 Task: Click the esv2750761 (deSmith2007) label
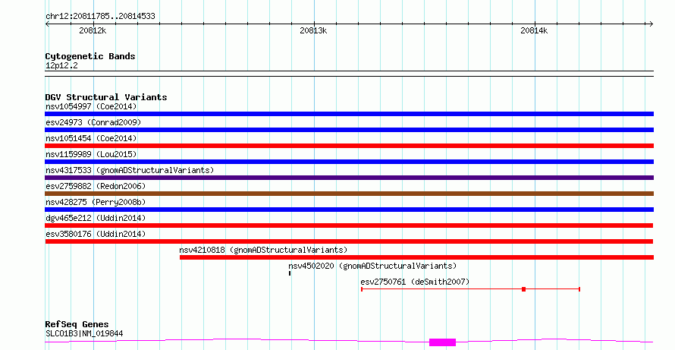[415, 282]
